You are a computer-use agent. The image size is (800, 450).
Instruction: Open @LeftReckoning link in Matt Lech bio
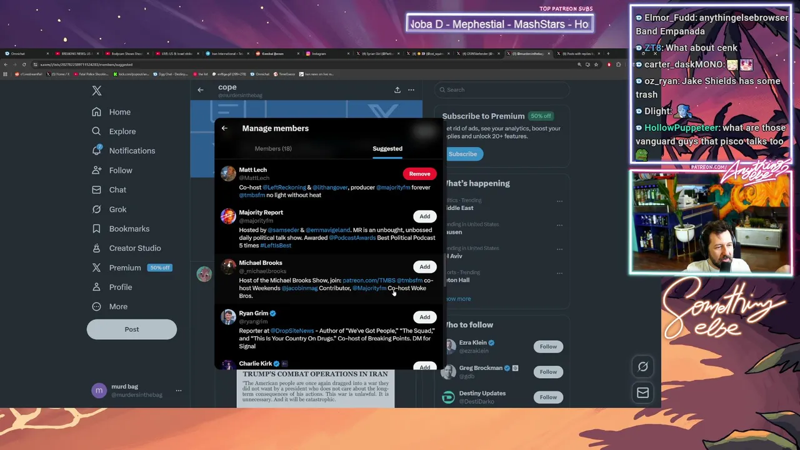point(284,187)
